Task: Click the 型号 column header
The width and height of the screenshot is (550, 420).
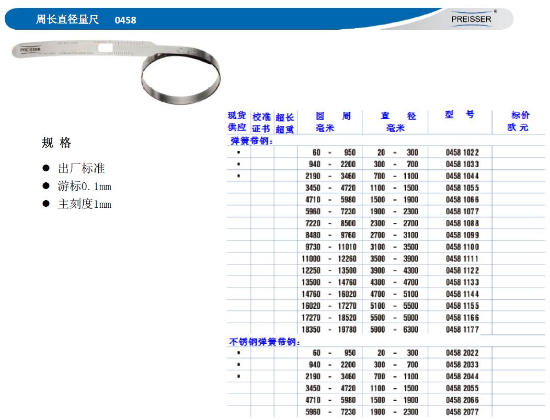Action: click(460, 115)
